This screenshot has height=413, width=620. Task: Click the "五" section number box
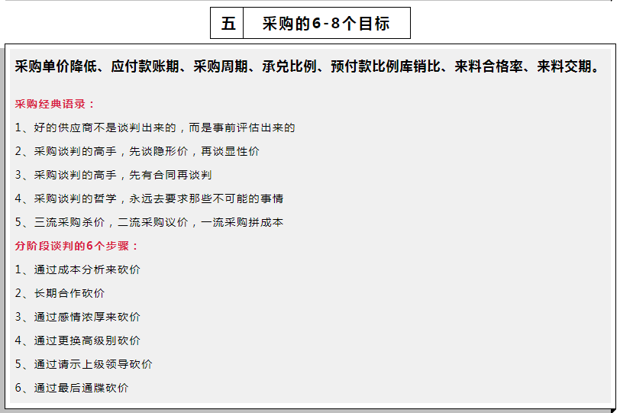(x=228, y=23)
